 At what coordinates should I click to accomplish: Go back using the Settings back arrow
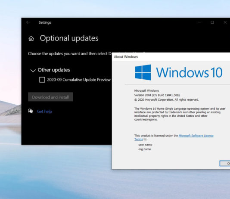point(28,22)
